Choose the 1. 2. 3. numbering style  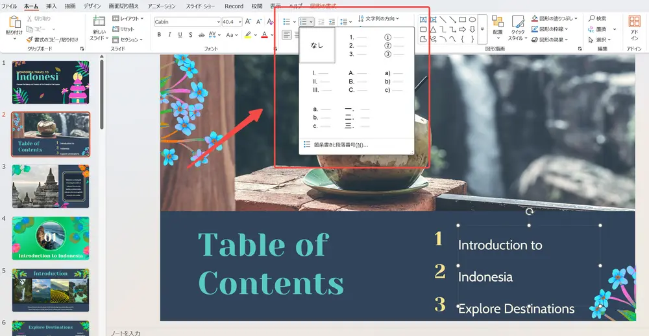[357, 45]
